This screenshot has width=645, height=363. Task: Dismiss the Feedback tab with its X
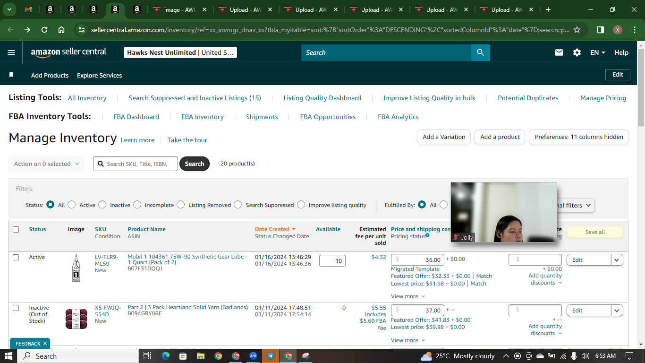[x=45, y=344]
